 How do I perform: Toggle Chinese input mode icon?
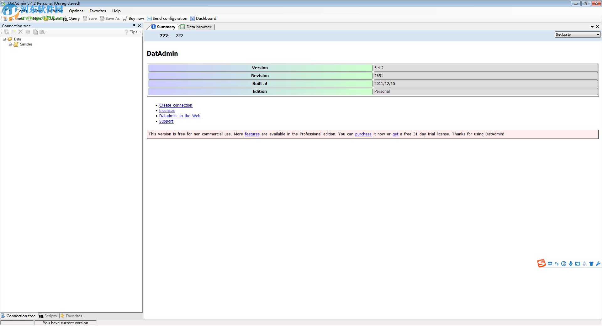point(550,264)
